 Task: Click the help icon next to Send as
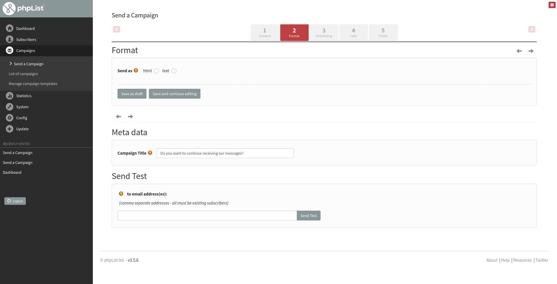tap(136, 70)
